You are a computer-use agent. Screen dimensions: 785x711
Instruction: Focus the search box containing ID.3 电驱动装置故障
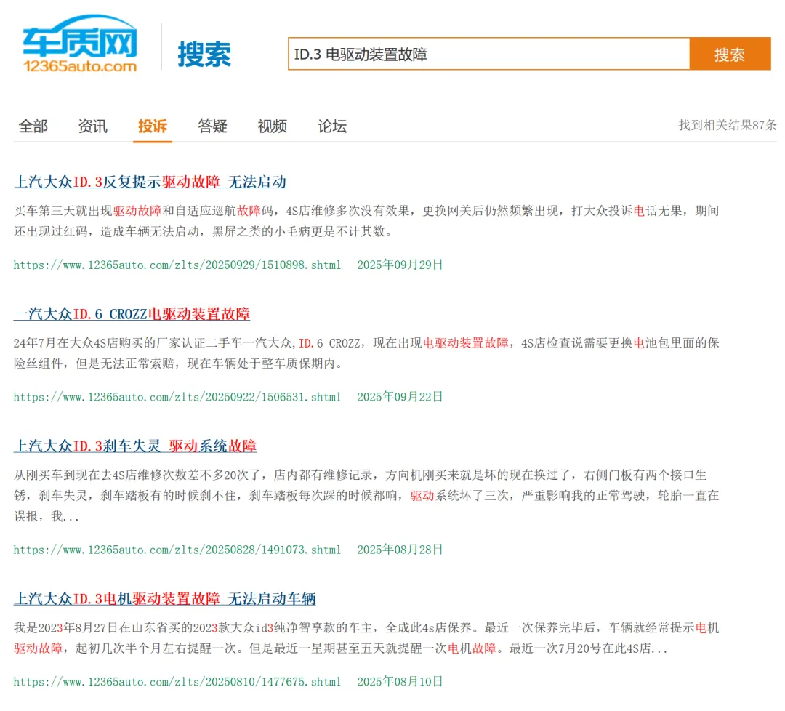point(488,54)
